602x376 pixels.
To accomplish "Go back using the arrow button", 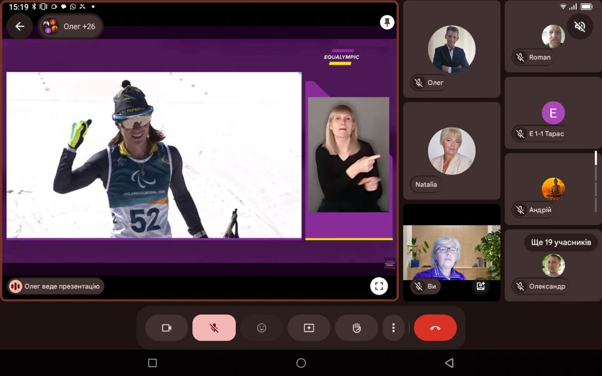I will (x=20, y=26).
